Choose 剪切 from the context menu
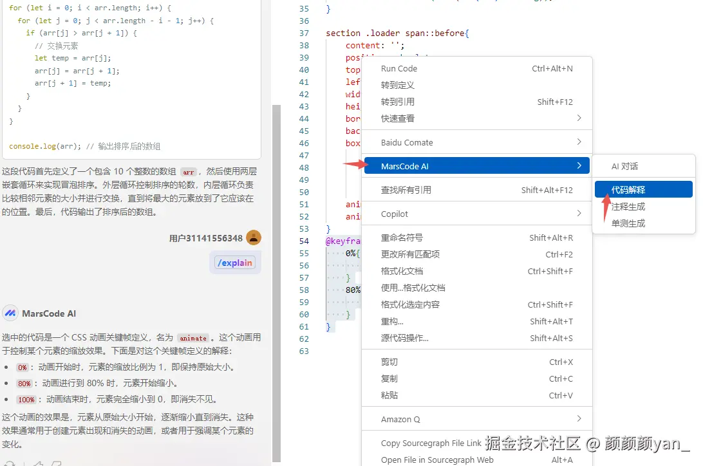Image resolution: width=703 pixels, height=466 pixels. (477, 362)
